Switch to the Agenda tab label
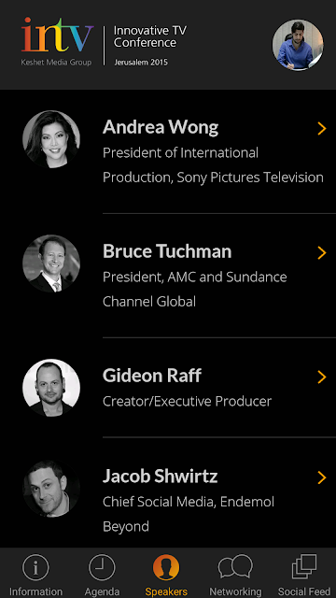Image resolution: width=336 pixels, height=598 pixels. click(x=102, y=591)
